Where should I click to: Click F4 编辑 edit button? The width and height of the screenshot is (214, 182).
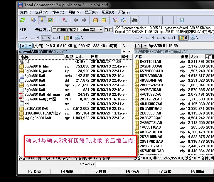point(67,171)
